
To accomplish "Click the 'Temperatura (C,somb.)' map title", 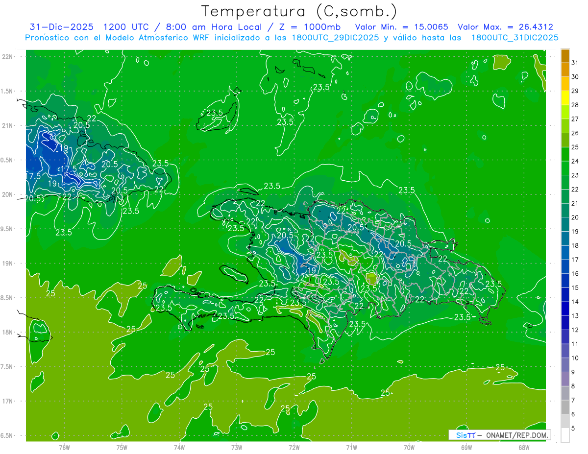I will tap(299, 11).
